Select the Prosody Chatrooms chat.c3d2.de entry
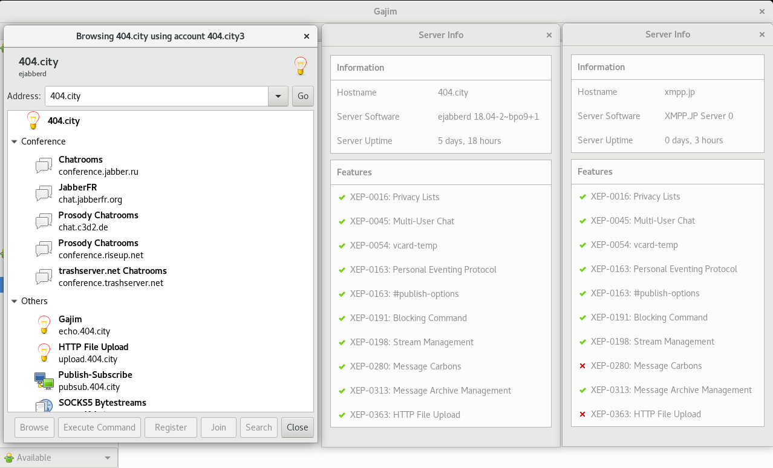Image resolution: width=773 pixels, height=468 pixels. click(x=98, y=221)
